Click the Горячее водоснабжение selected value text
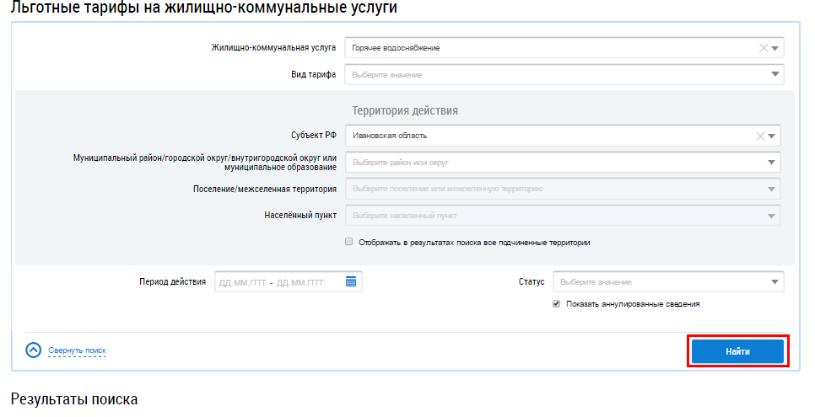The width and height of the screenshot is (815, 417). (397, 48)
